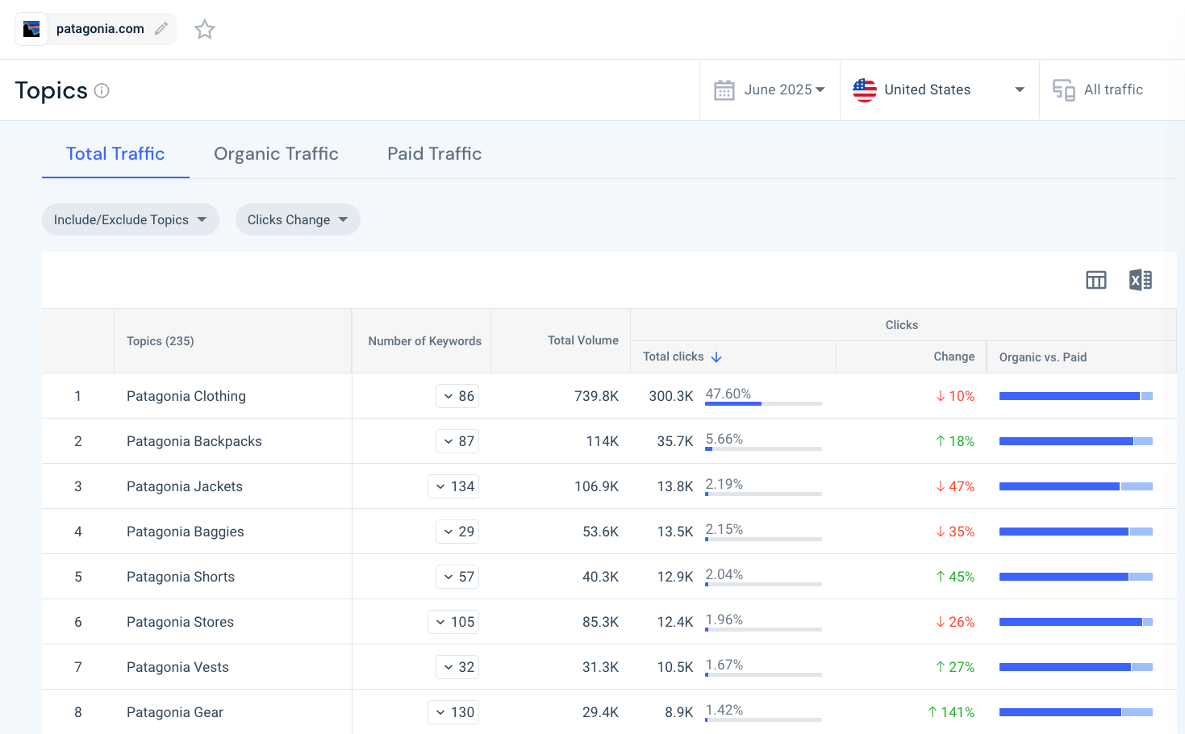Click Patagonia Clothing's organic vs paid bar
This screenshot has height=734, width=1185.
pyautogui.click(x=1076, y=396)
